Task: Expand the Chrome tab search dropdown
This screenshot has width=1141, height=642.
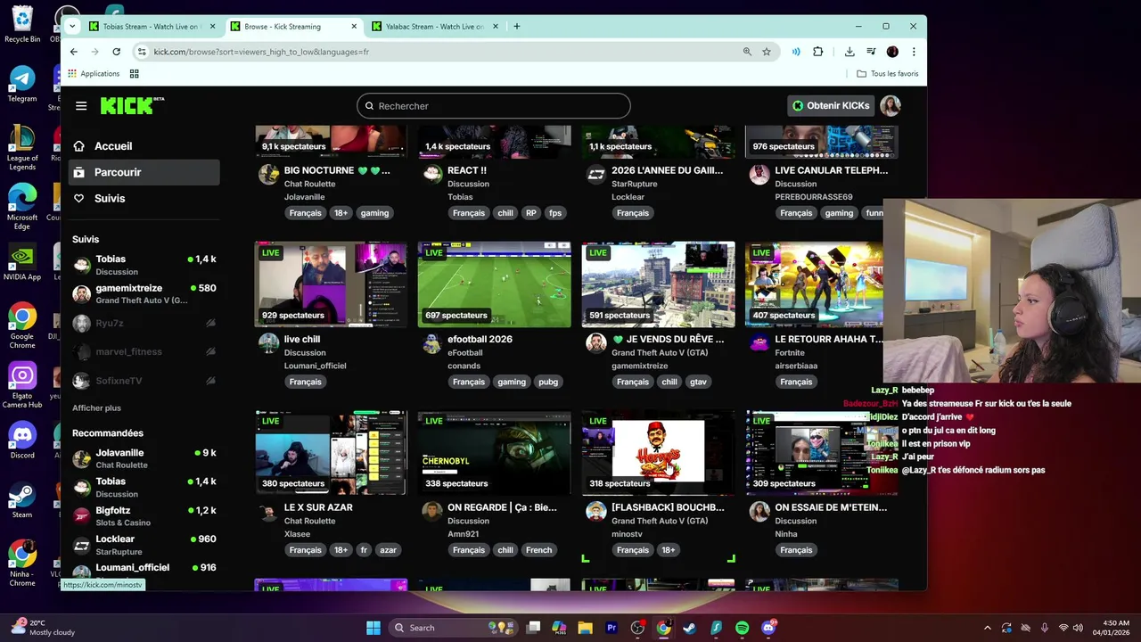Action: [x=72, y=27]
